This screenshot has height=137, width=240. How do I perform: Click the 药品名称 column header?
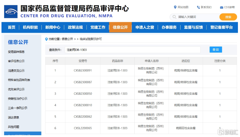click(117, 61)
